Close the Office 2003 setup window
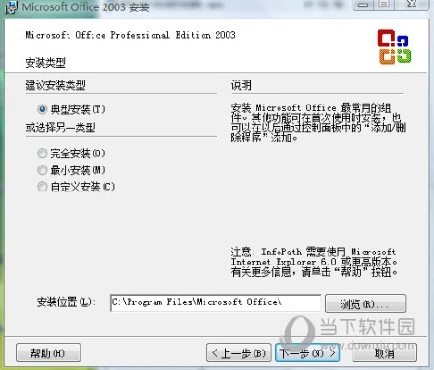 [x=413, y=5]
